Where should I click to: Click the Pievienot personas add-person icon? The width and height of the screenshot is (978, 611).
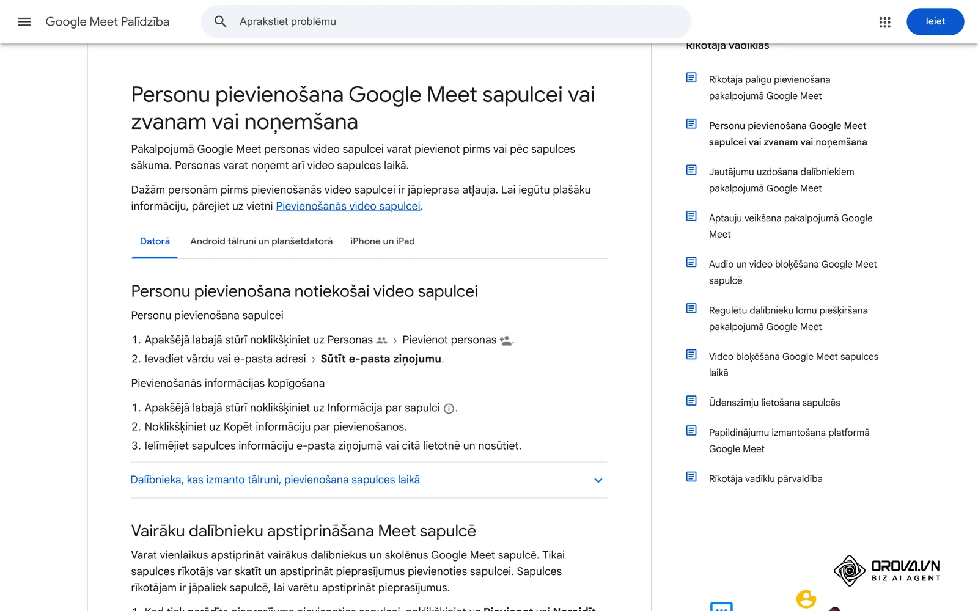click(506, 340)
